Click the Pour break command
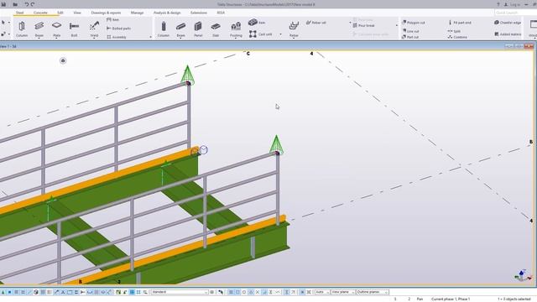The image size is (537, 302). click(x=363, y=26)
